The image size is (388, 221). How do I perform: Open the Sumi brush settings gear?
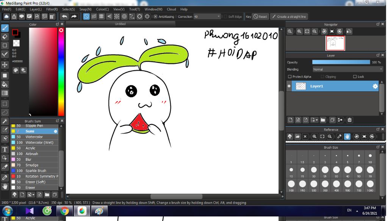pos(55,132)
